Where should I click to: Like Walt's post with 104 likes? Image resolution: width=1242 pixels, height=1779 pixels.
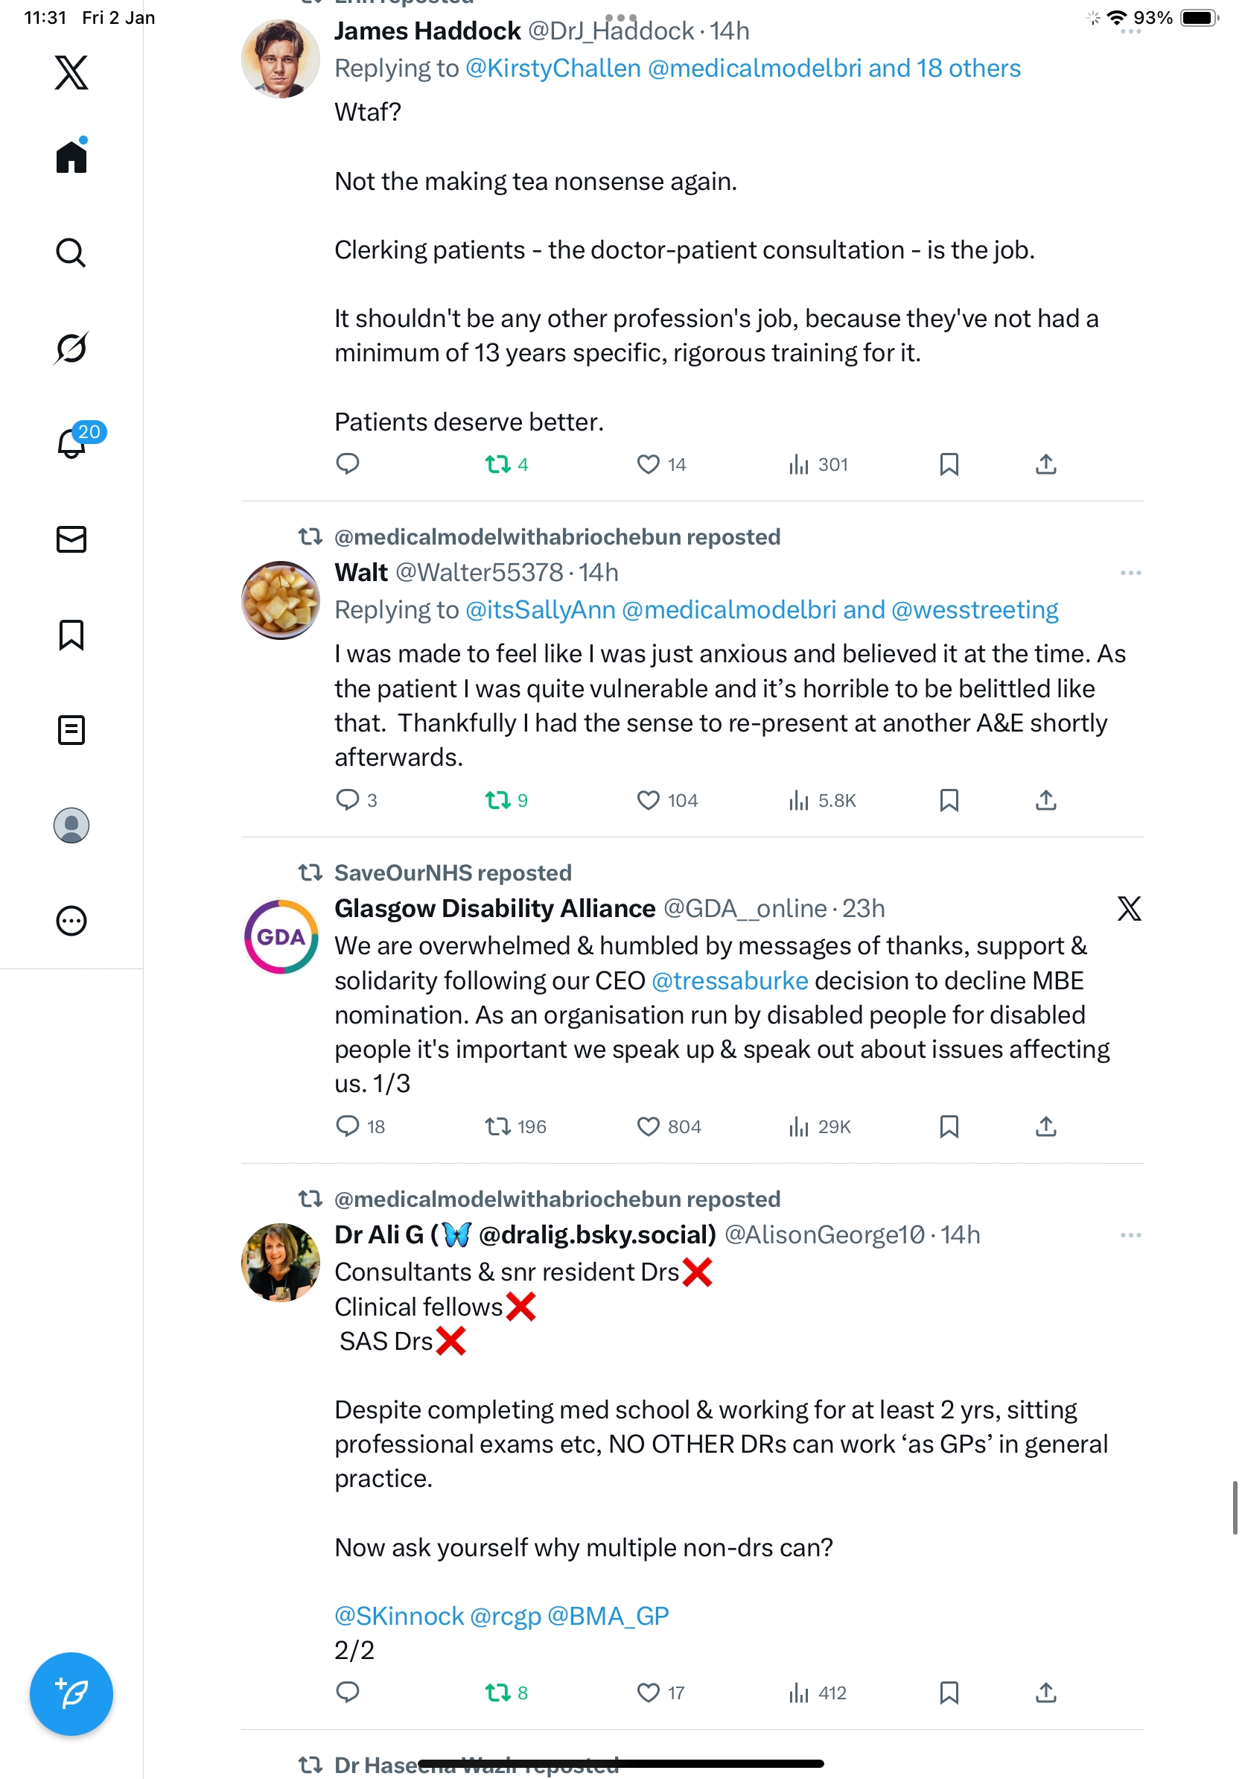point(648,800)
